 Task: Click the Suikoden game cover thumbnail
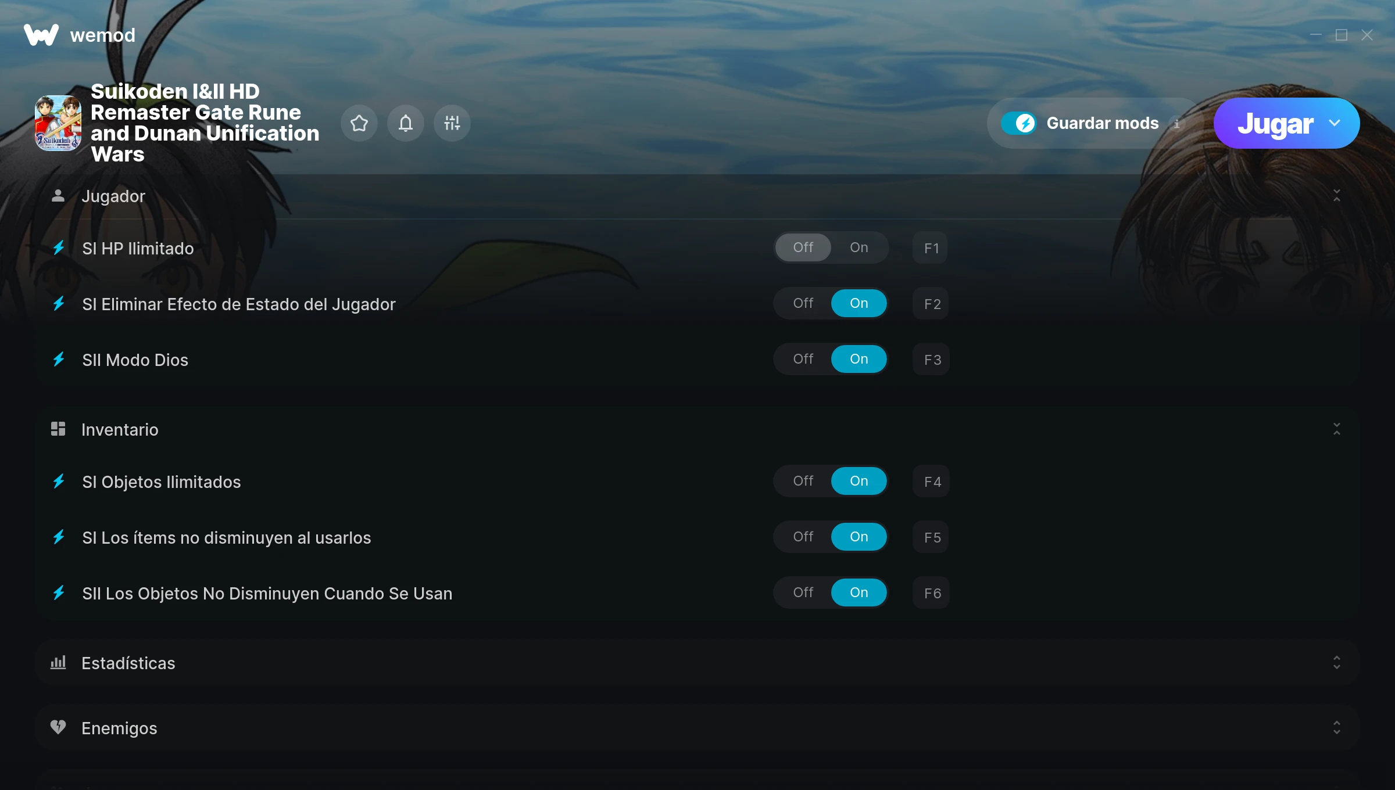[x=58, y=123]
